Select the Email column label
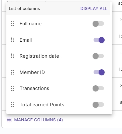122x134 pixels. click(26, 40)
